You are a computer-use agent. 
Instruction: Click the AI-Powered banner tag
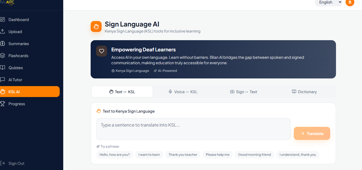(x=165, y=71)
